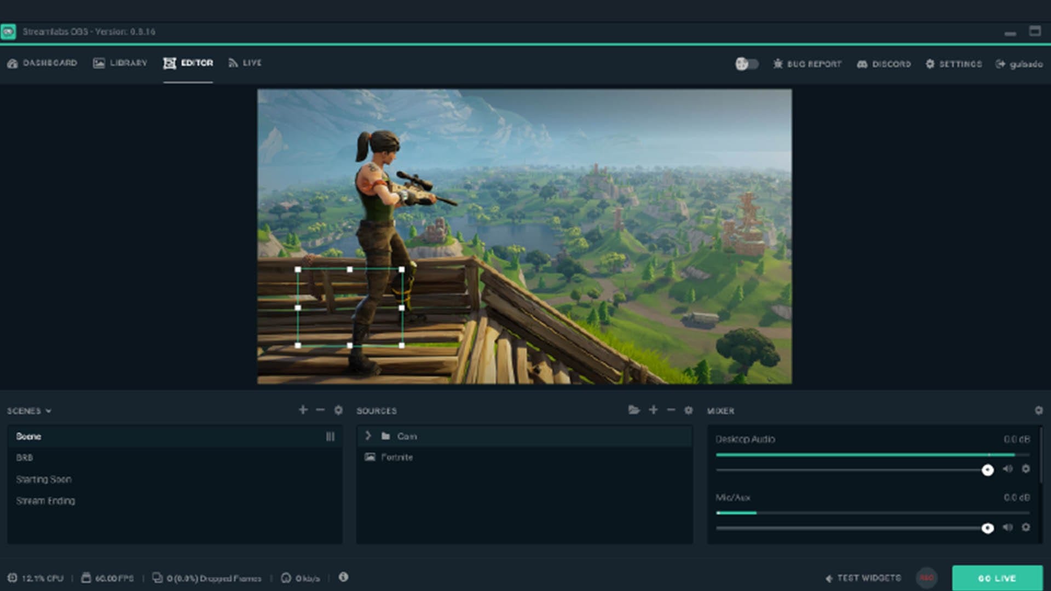Open Desktop Audio settings gear
This screenshot has height=591, width=1051.
click(1026, 469)
